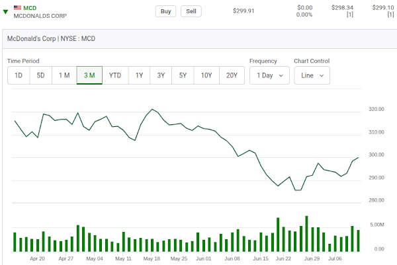Select the 5Y time period

[x=183, y=75]
